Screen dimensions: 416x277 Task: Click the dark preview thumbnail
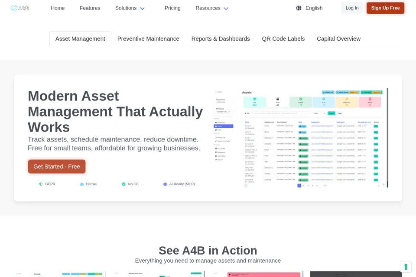point(356,274)
